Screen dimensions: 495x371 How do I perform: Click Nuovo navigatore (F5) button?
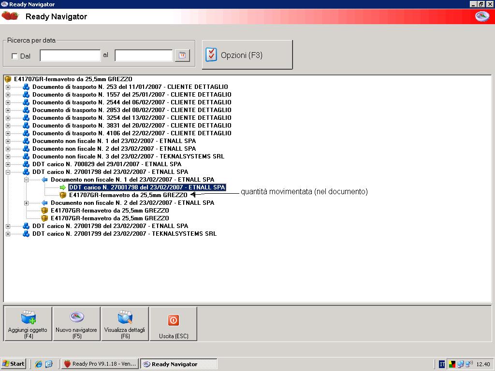click(x=76, y=324)
